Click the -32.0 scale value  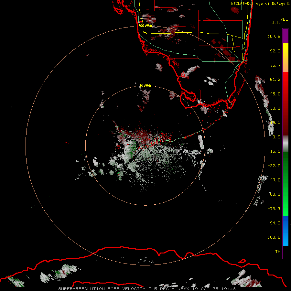(274, 166)
